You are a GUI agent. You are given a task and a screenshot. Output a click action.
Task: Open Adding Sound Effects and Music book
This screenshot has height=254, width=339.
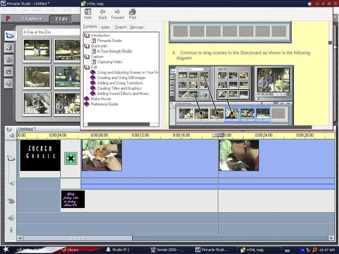pos(123,94)
